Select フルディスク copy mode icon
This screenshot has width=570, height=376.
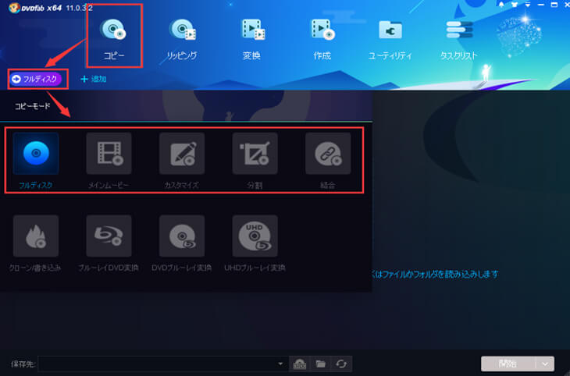pos(36,154)
